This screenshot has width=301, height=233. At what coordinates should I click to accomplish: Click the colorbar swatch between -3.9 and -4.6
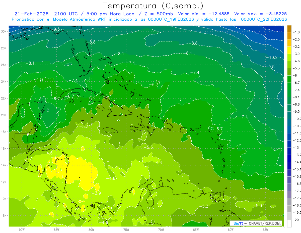point(289,58)
